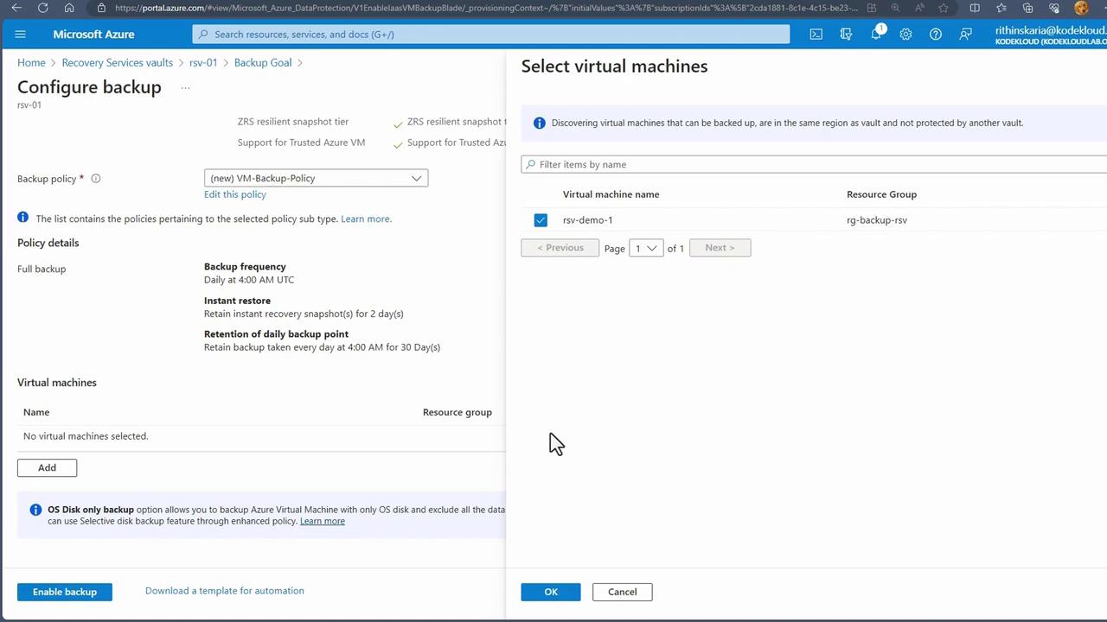This screenshot has height=622, width=1107.
Task: Click the Enable backup button
Action: [x=65, y=592]
